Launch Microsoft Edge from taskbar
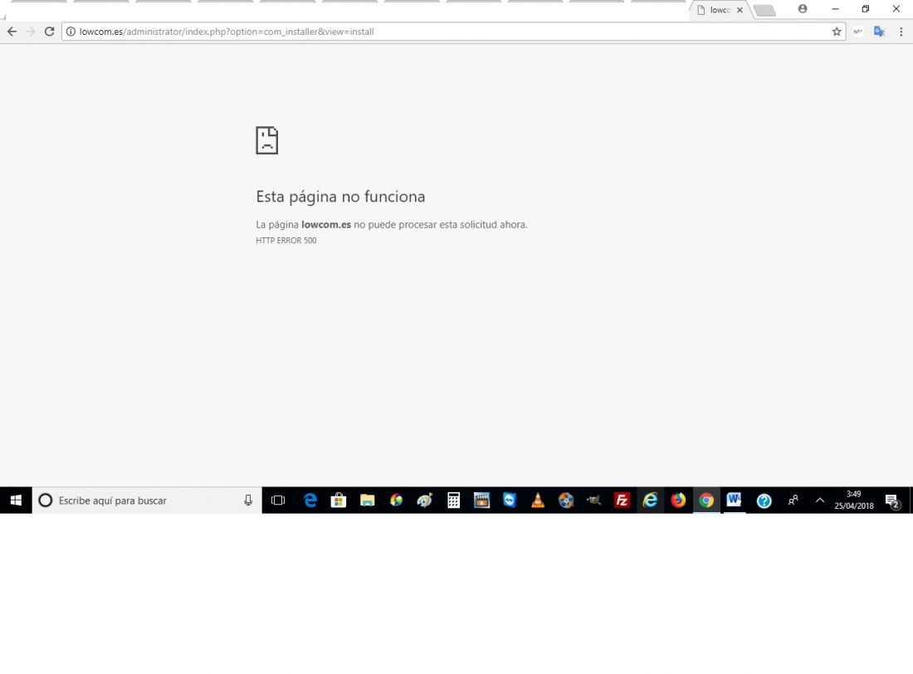Viewport: 913px width, 674px height. (310, 501)
